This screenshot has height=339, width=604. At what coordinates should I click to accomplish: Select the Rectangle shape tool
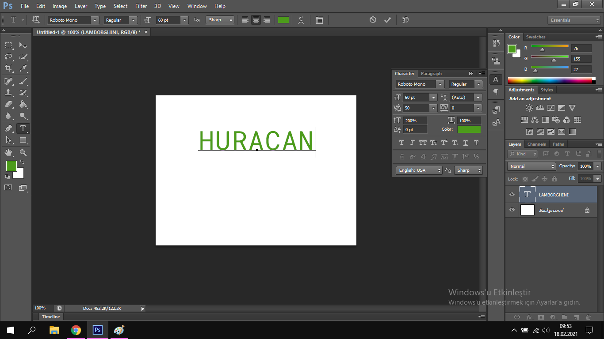[x=23, y=140]
